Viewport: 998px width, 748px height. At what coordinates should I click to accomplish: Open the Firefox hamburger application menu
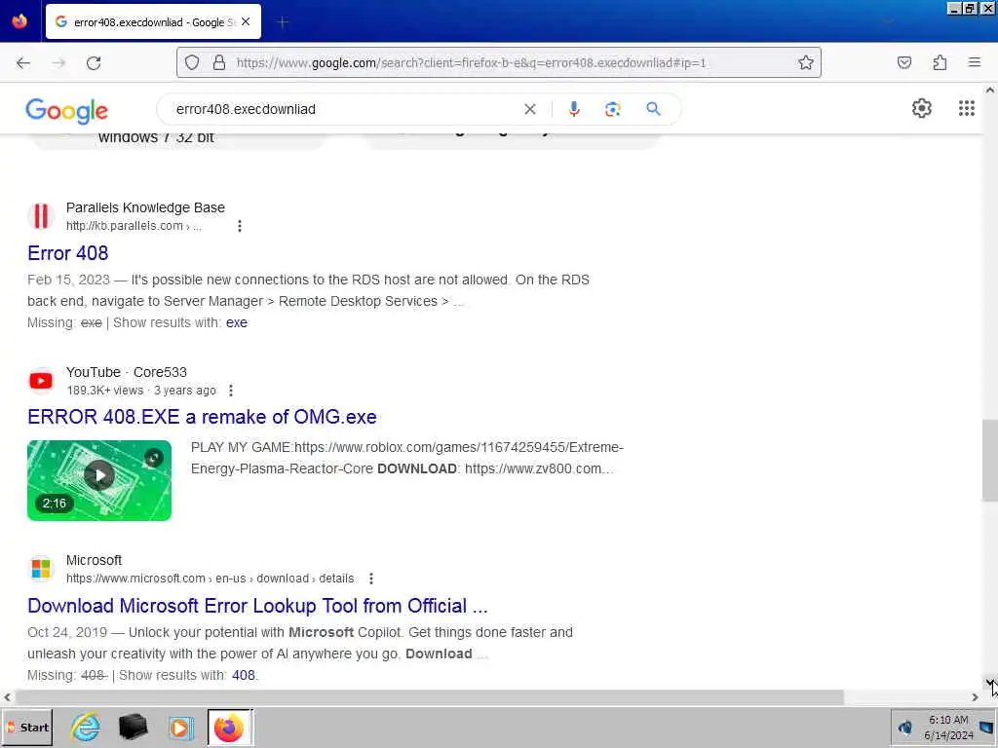click(x=975, y=62)
